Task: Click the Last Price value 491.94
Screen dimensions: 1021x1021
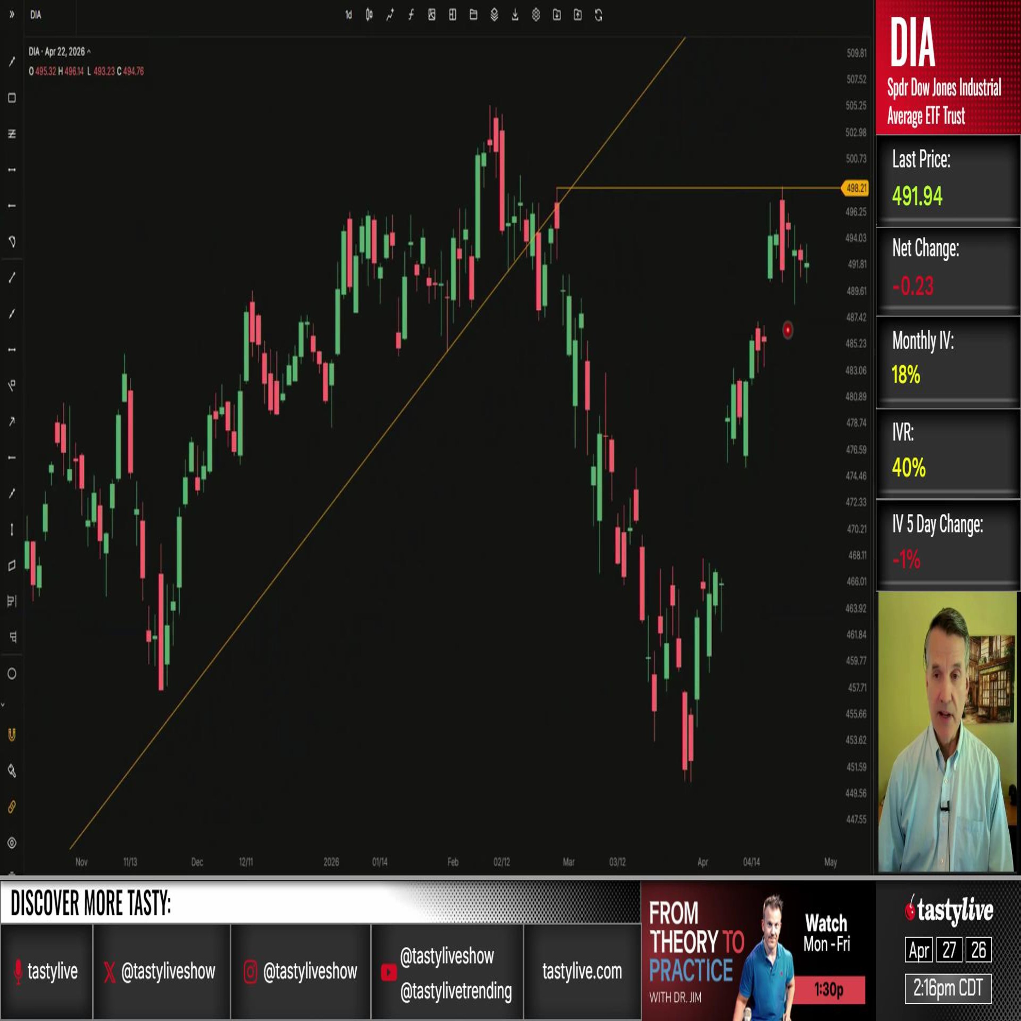Action: [917, 197]
